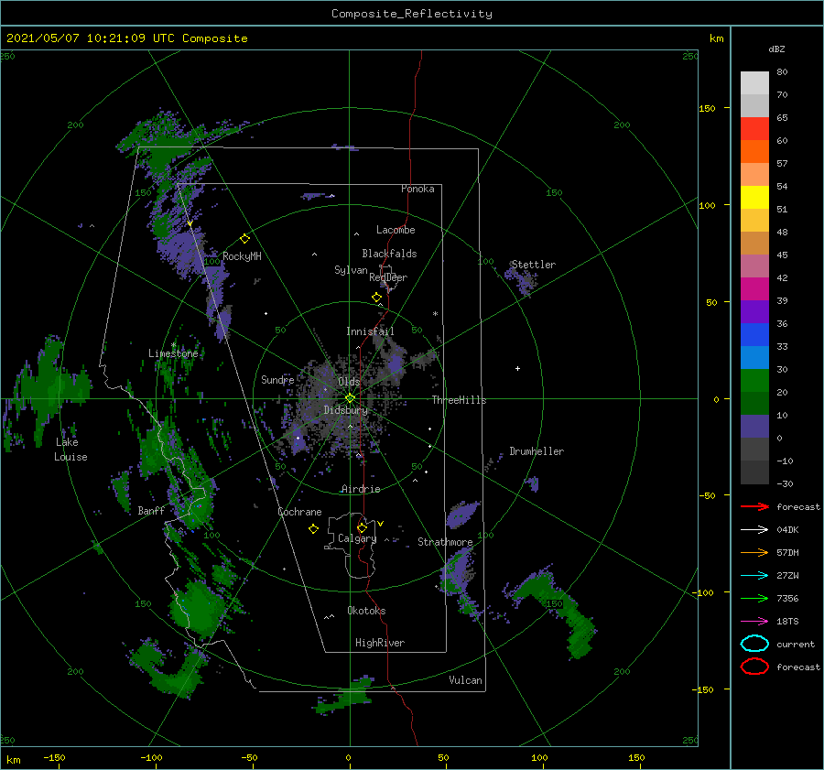This screenshot has width=824, height=770.
Task: Click the Lake Louise label
Action: (x=70, y=450)
